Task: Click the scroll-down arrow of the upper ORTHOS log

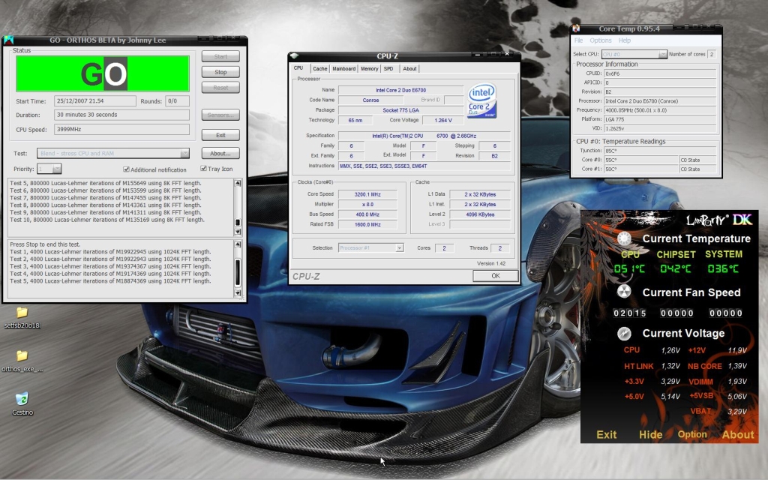Action: pos(238,232)
